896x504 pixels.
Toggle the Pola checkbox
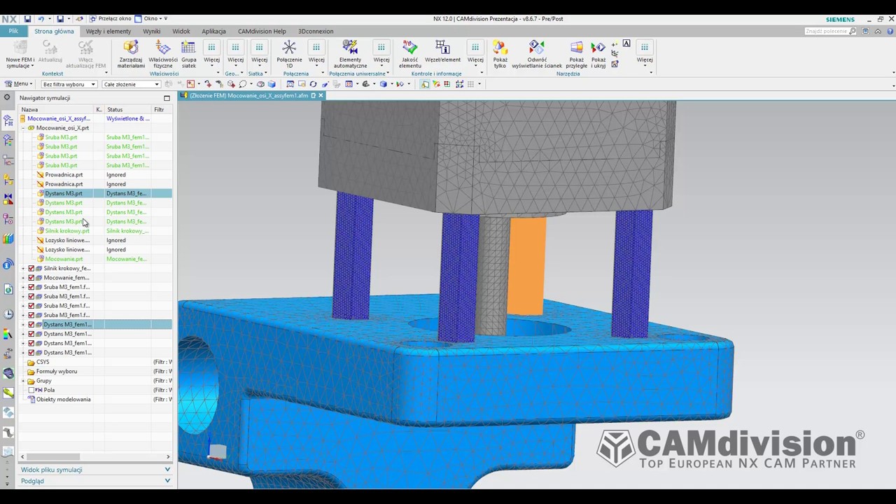pos(31,390)
